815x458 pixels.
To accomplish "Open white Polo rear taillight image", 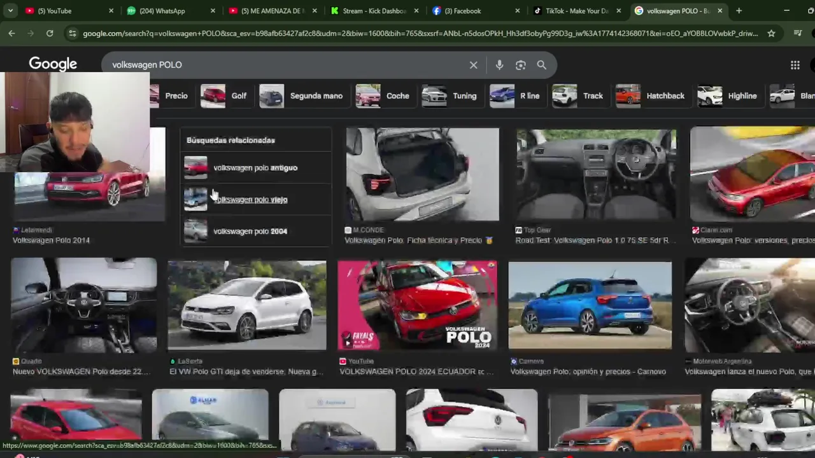I will (472, 420).
